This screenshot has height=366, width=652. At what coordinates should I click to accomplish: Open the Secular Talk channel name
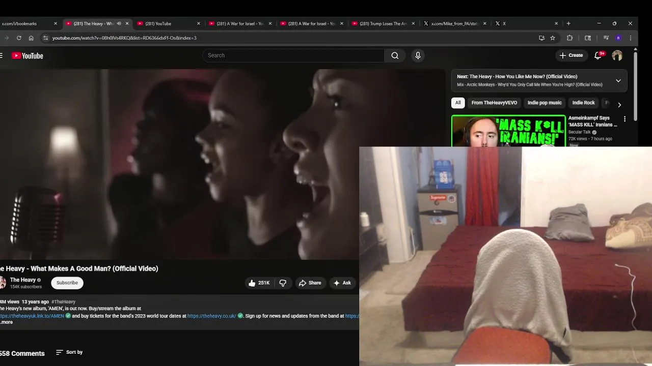click(580, 132)
